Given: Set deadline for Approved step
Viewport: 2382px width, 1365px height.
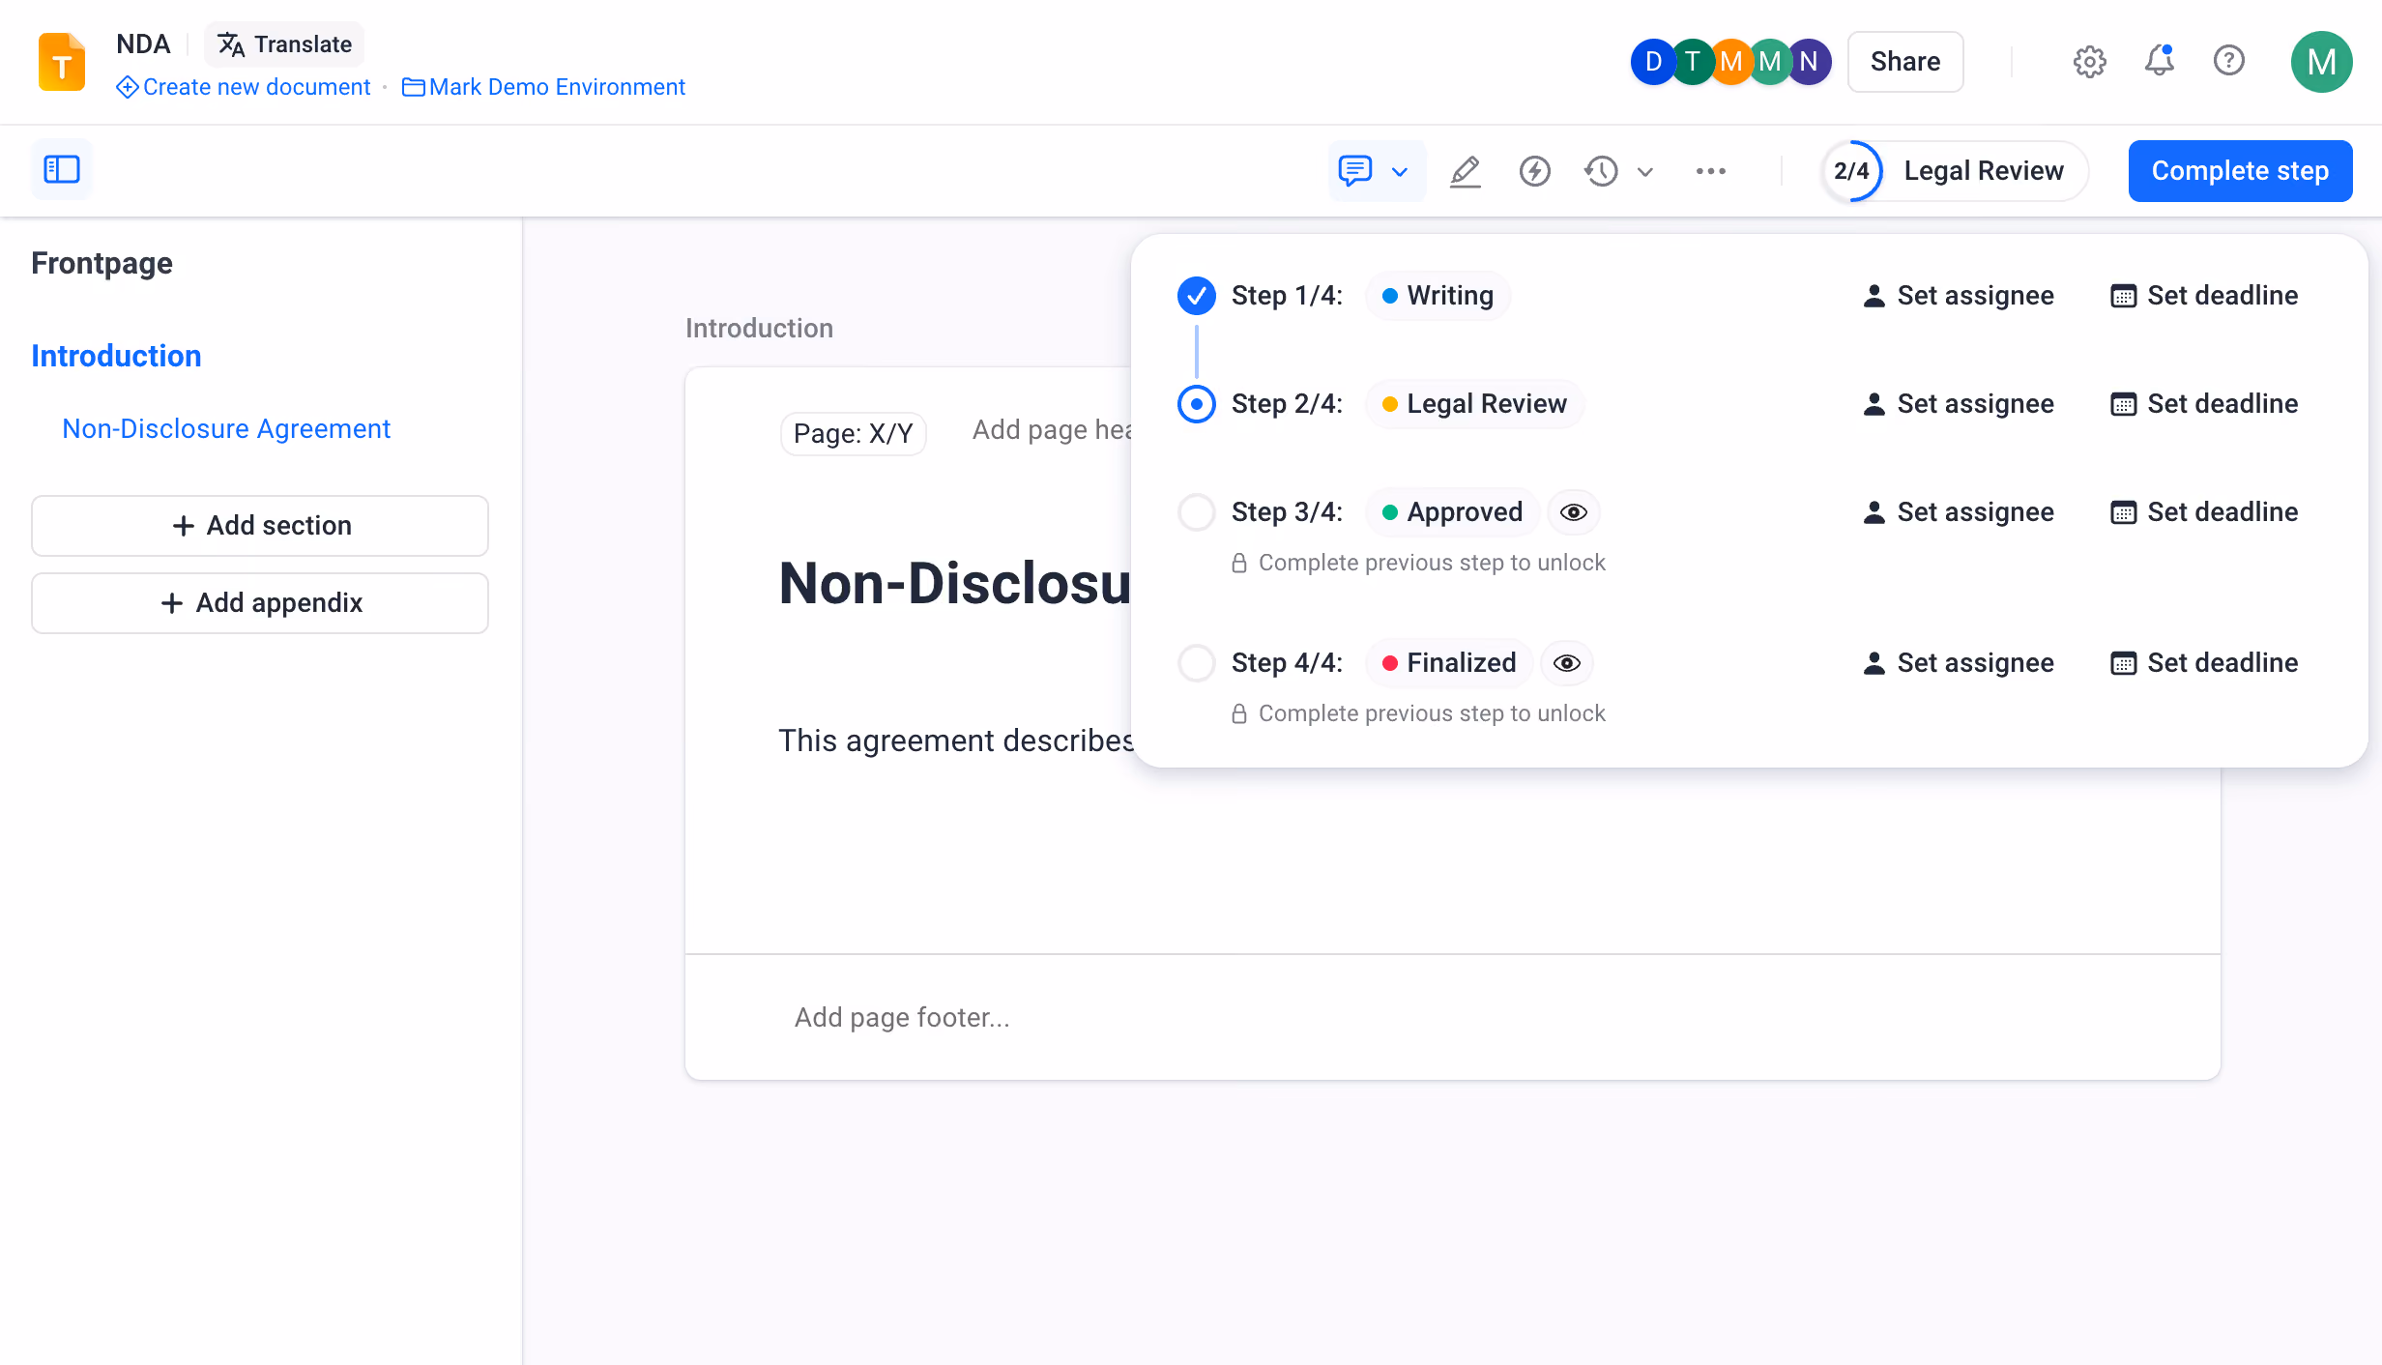Looking at the screenshot, I should [x=2204, y=512].
